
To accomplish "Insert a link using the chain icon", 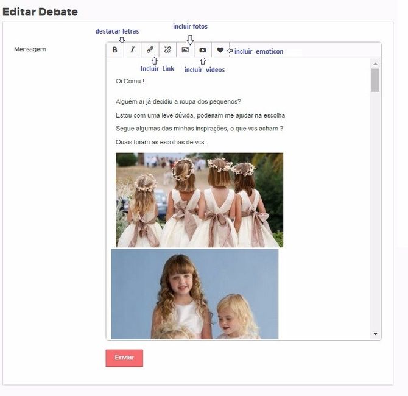I will 150,50.
